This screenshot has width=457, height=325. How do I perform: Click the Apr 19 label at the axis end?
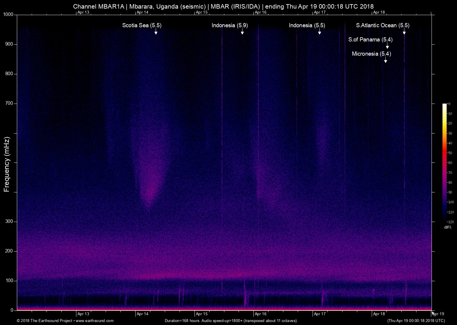click(x=438, y=314)
